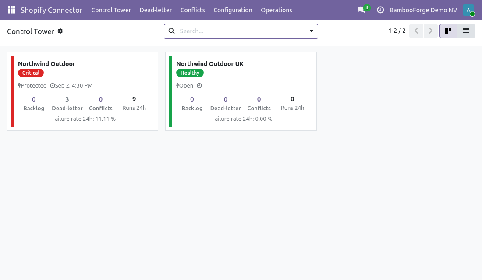The width and height of the screenshot is (482, 280).
Task: Open the Configuration menu
Action: (233, 10)
